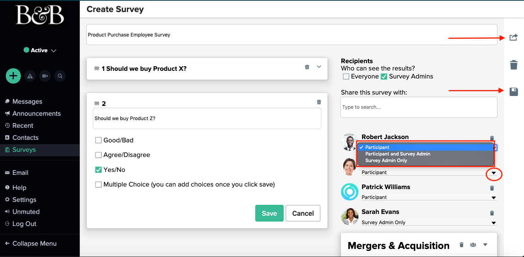The height and width of the screenshot is (257, 524).
Task: Expand question 1 with the chevron
Action: coord(319,67)
